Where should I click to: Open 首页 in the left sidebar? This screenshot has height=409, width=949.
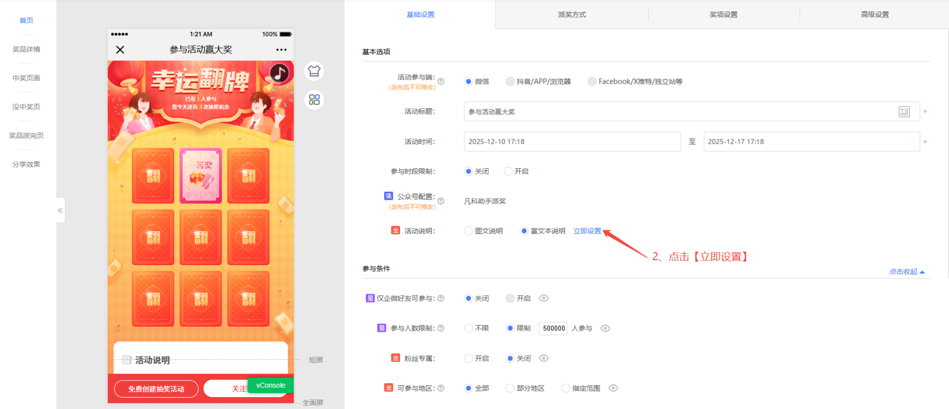coord(26,20)
